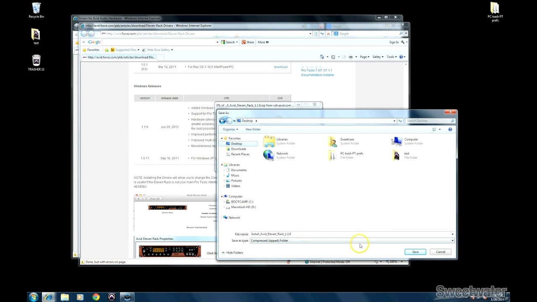Open IE Page menu
Screen dimensions: 537x302
tap(365, 57)
